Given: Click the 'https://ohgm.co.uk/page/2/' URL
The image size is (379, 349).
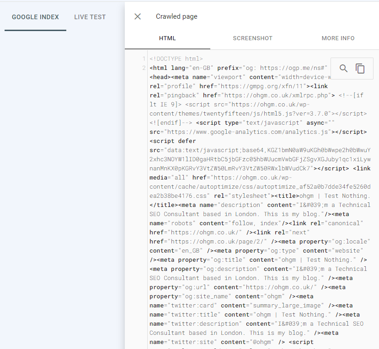Looking at the screenshot, I should click(217, 242).
